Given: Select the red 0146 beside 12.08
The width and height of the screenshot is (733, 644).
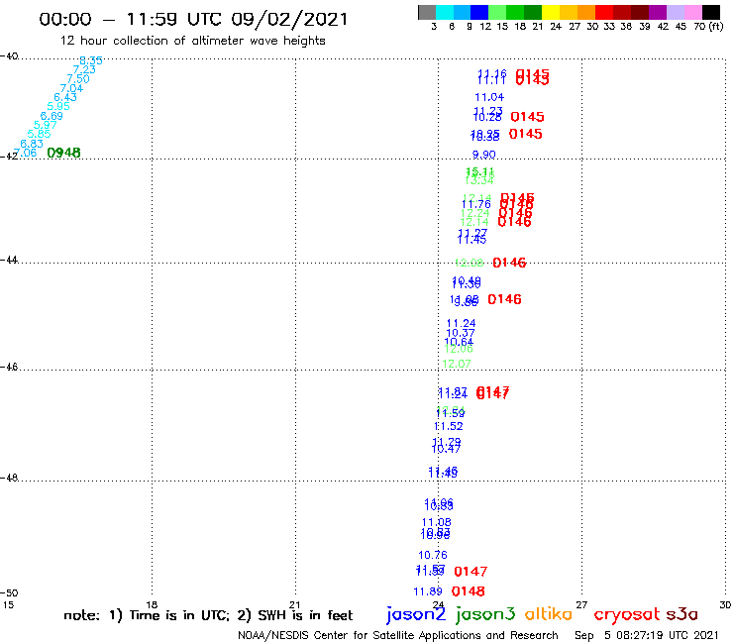Looking at the screenshot, I should click(509, 263).
